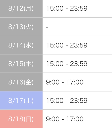Choose the 8/15(木) date cell

click(21, 63)
